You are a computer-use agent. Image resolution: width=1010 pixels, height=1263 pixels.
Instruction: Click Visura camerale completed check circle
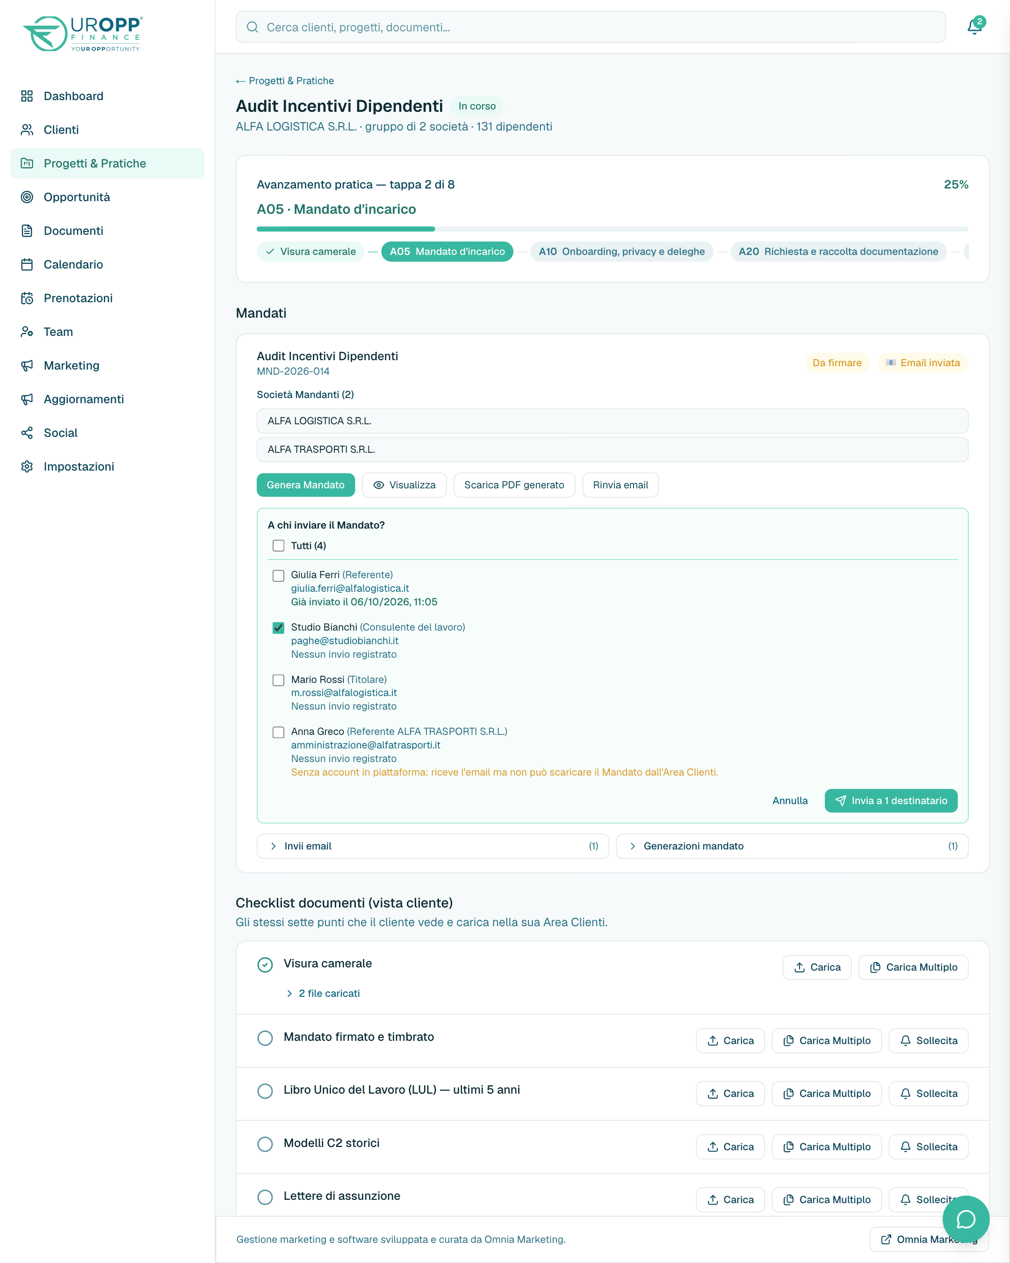pyautogui.click(x=265, y=965)
